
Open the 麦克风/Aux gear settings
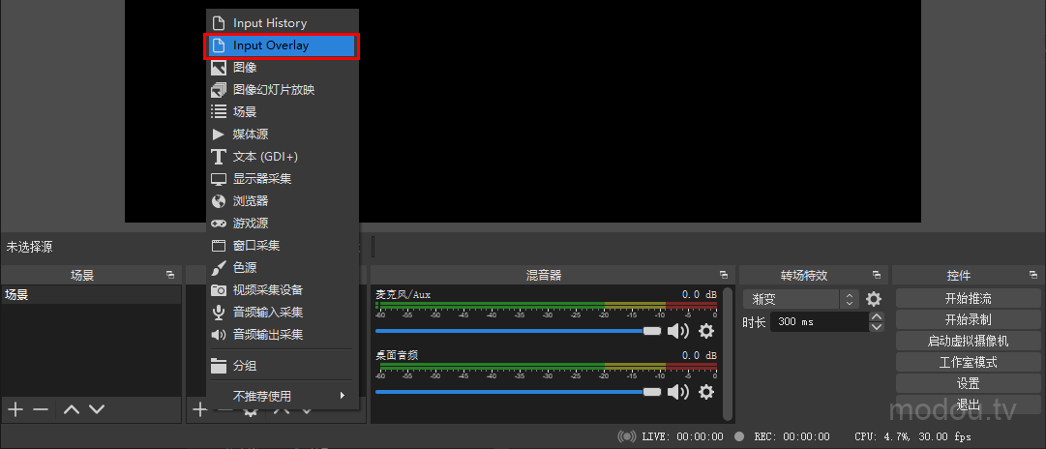tap(706, 331)
